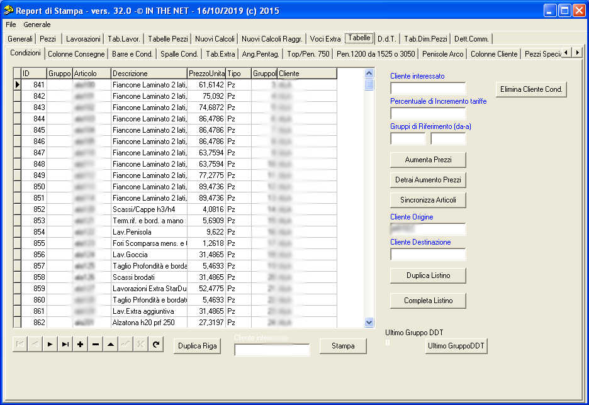
Task: Select the Colonne Cliente sub-tab
Action: [x=494, y=53]
